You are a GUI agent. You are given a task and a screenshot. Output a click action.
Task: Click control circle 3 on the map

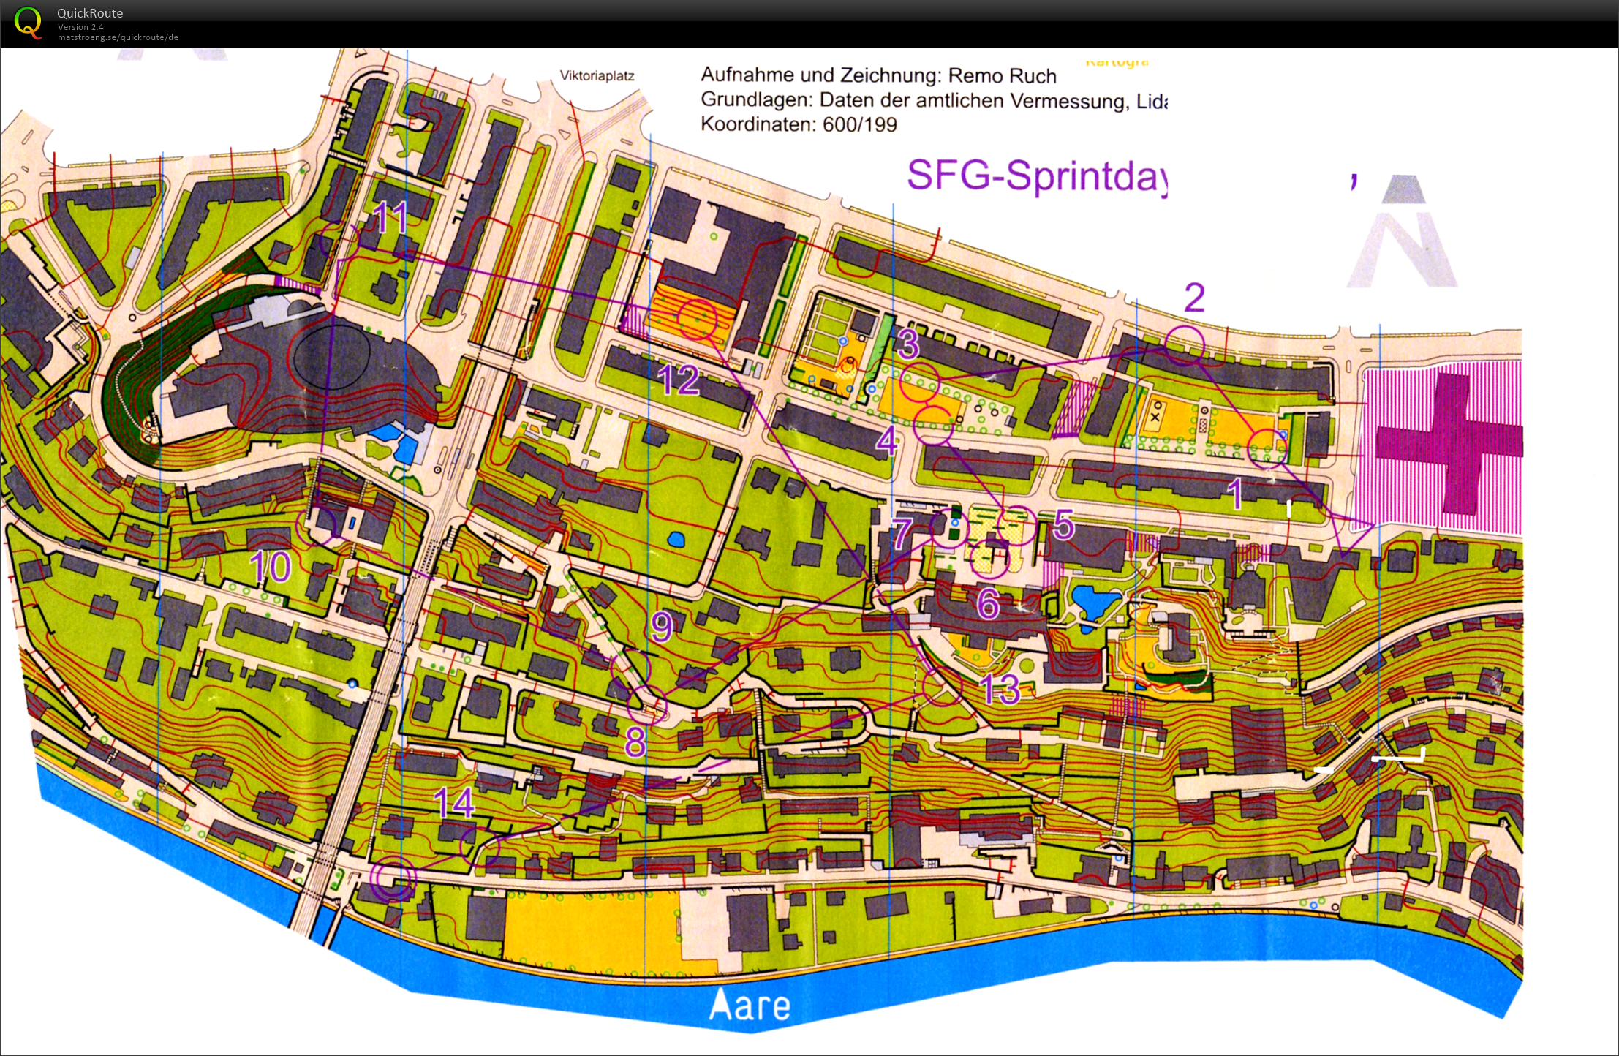click(x=919, y=382)
